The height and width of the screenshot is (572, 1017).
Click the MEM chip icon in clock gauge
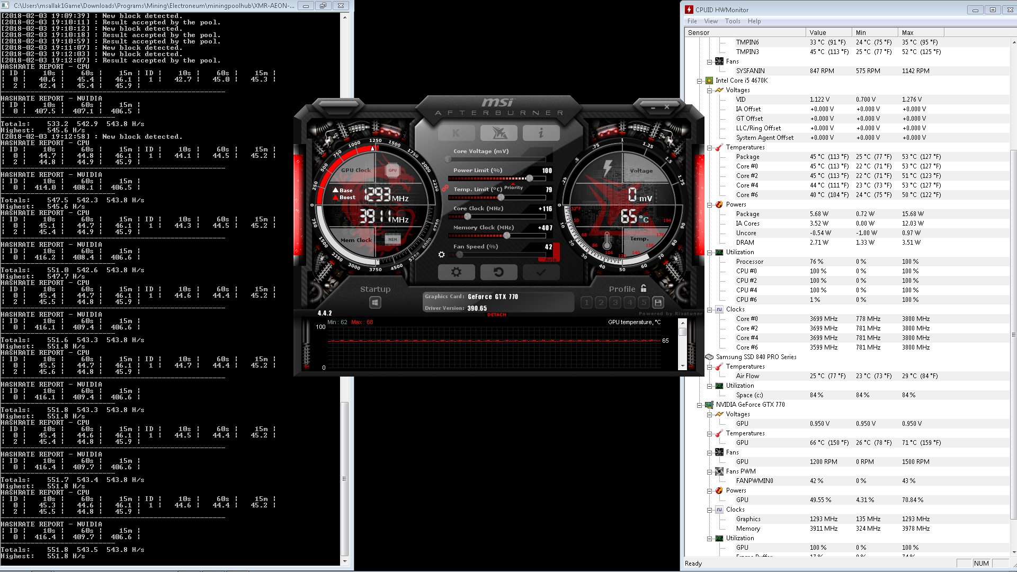tap(392, 239)
